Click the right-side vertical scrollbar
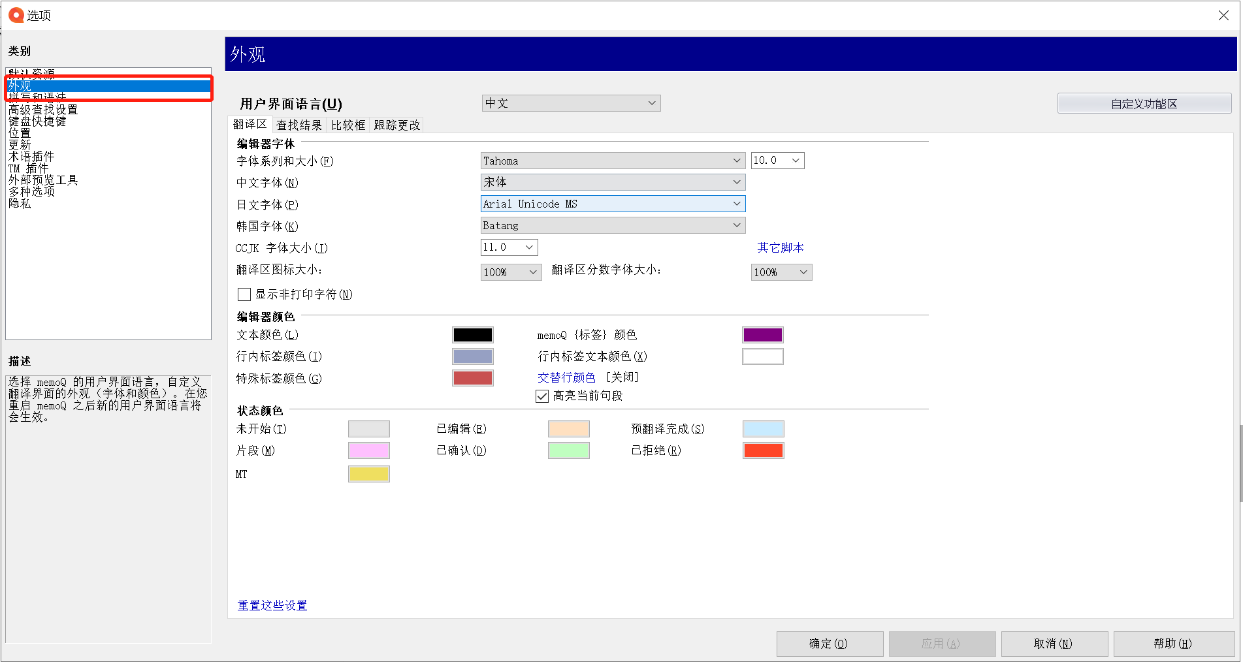The image size is (1243, 662). click(x=1240, y=463)
